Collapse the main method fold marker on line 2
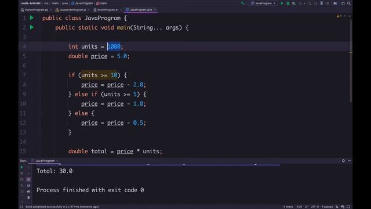Viewport: 371px width, 209px height. click(40, 27)
